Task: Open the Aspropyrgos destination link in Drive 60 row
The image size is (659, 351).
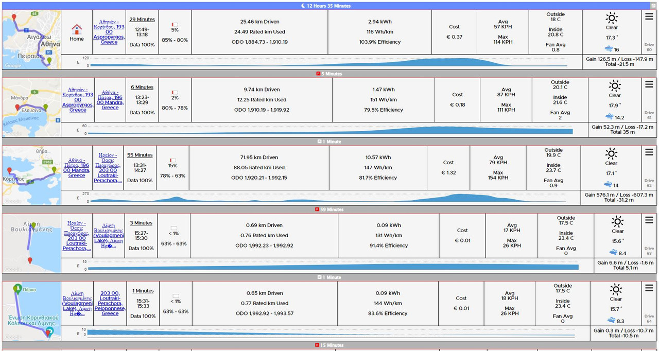Action: (109, 32)
